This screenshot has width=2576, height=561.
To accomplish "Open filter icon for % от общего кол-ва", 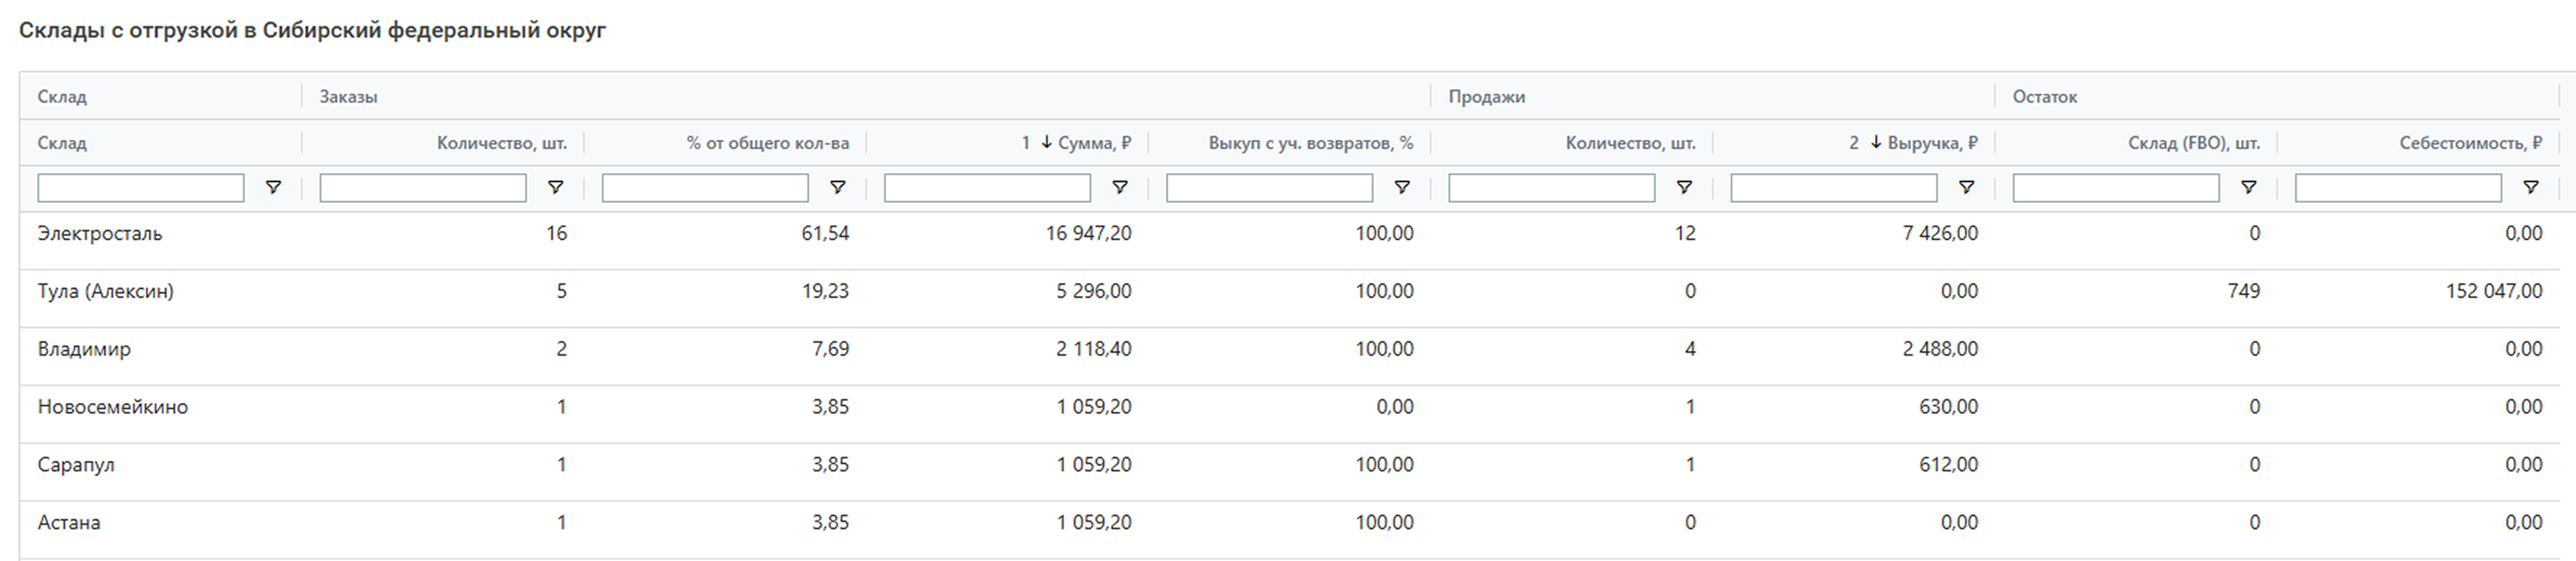I will coord(837,188).
